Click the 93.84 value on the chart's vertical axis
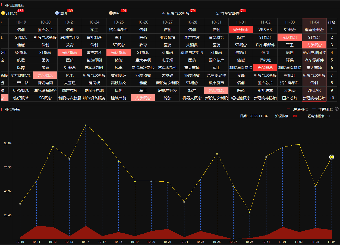The width and height of the screenshot is (340, 245). pos(8,143)
